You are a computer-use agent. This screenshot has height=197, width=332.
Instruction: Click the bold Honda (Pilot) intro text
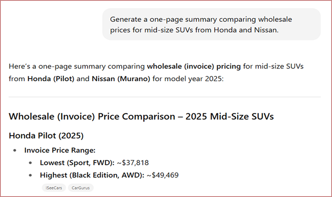[51, 79]
